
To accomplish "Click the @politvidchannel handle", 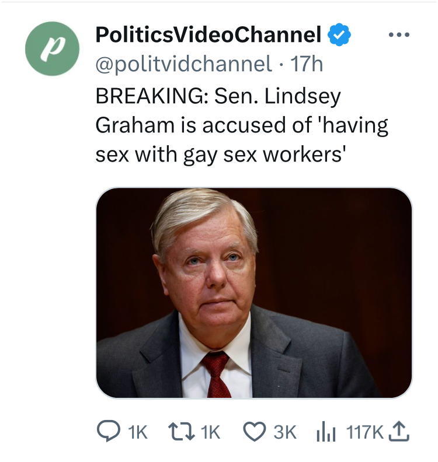I will pos(183,64).
